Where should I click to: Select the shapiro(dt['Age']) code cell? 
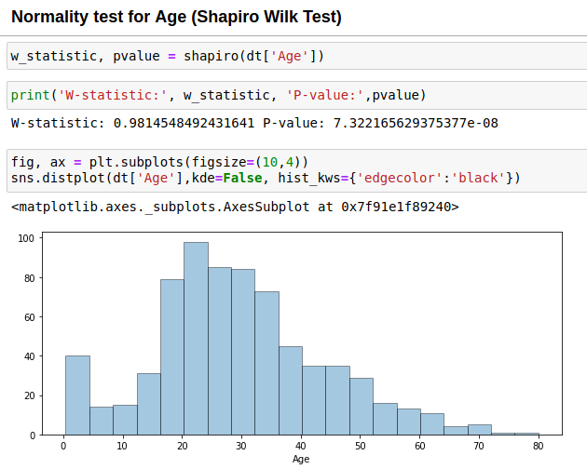click(297, 56)
